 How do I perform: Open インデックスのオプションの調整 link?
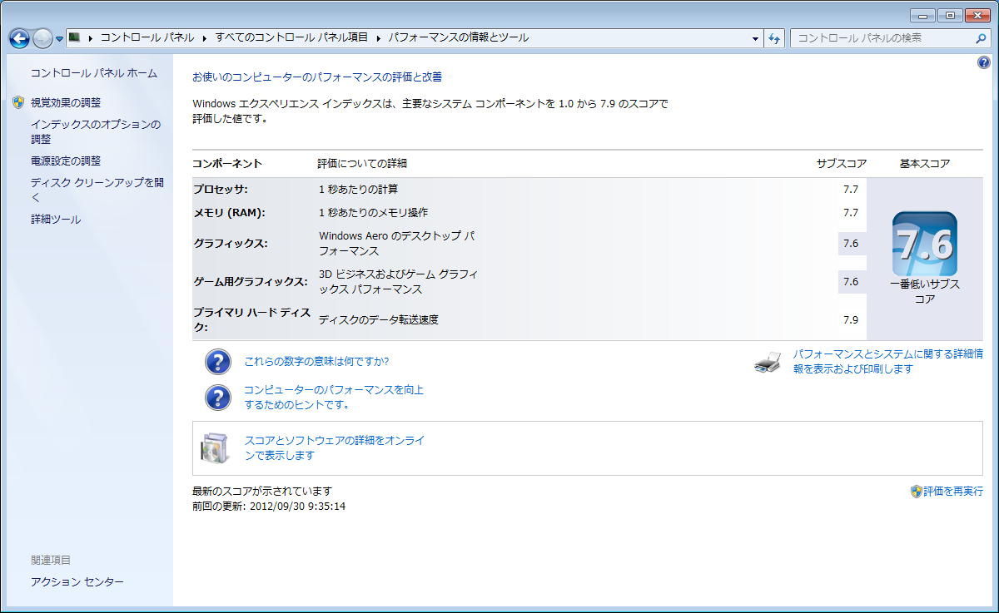pyautogui.click(x=96, y=131)
